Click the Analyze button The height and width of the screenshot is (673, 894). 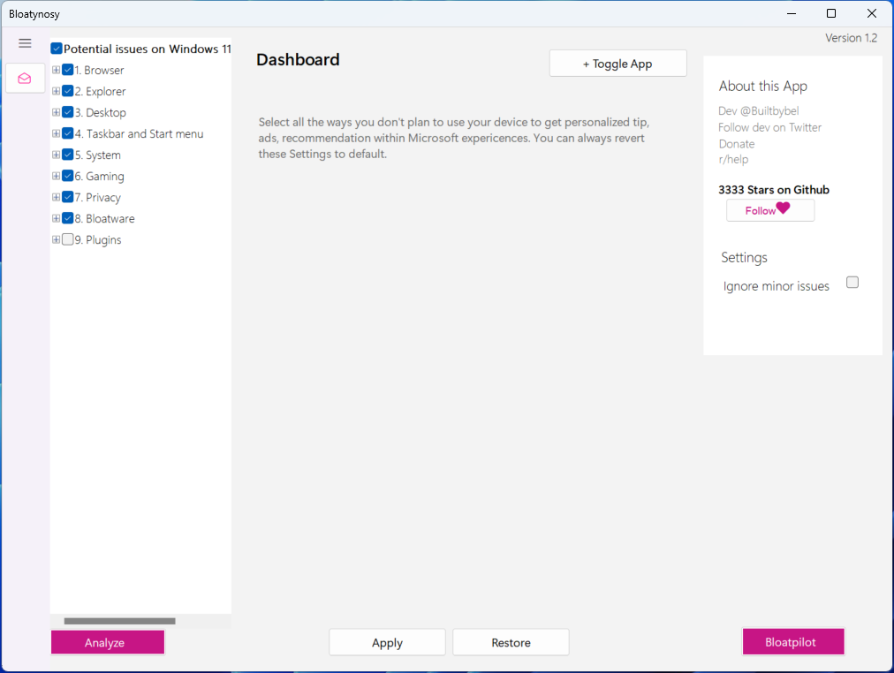pos(107,642)
